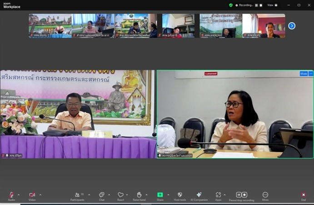Select the third thumbnail with green banner
The image size is (314, 205).
click(x=136, y=25)
